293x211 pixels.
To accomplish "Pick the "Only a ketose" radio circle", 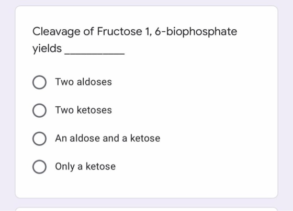I will click(39, 167).
